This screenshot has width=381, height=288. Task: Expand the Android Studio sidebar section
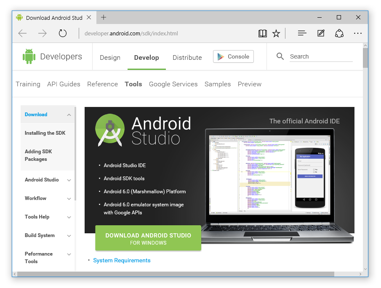pyautogui.click(x=69, y=180)
